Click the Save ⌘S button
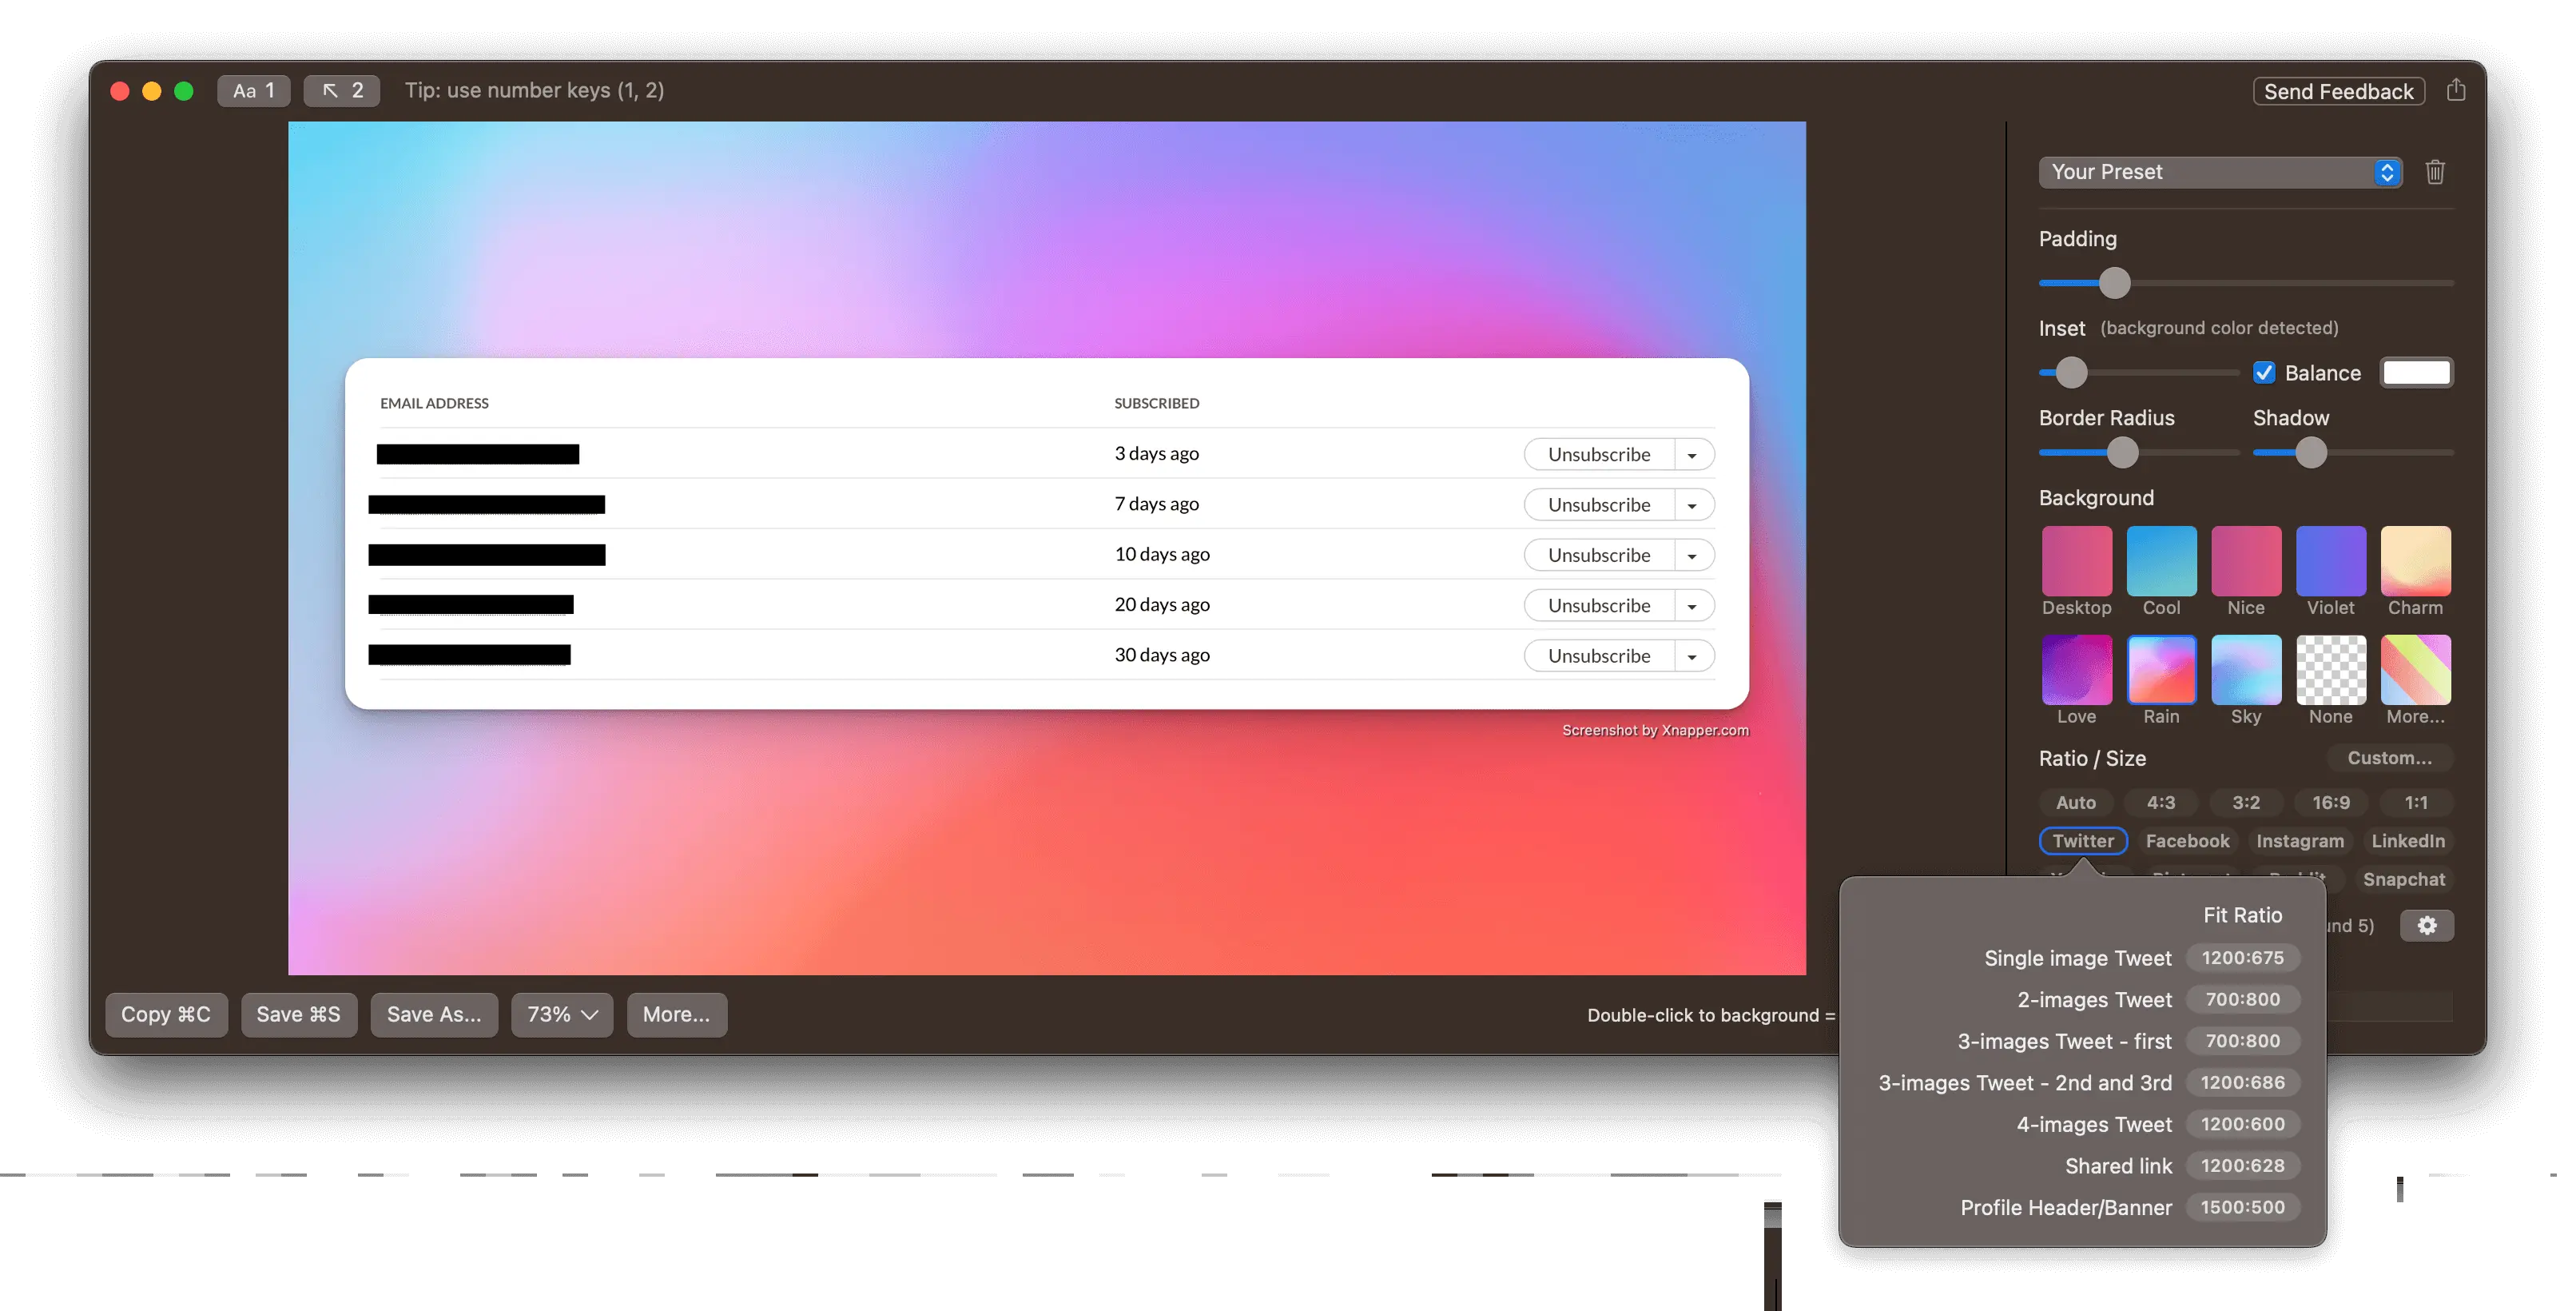2576x1311 pixels. [298, 1014]
